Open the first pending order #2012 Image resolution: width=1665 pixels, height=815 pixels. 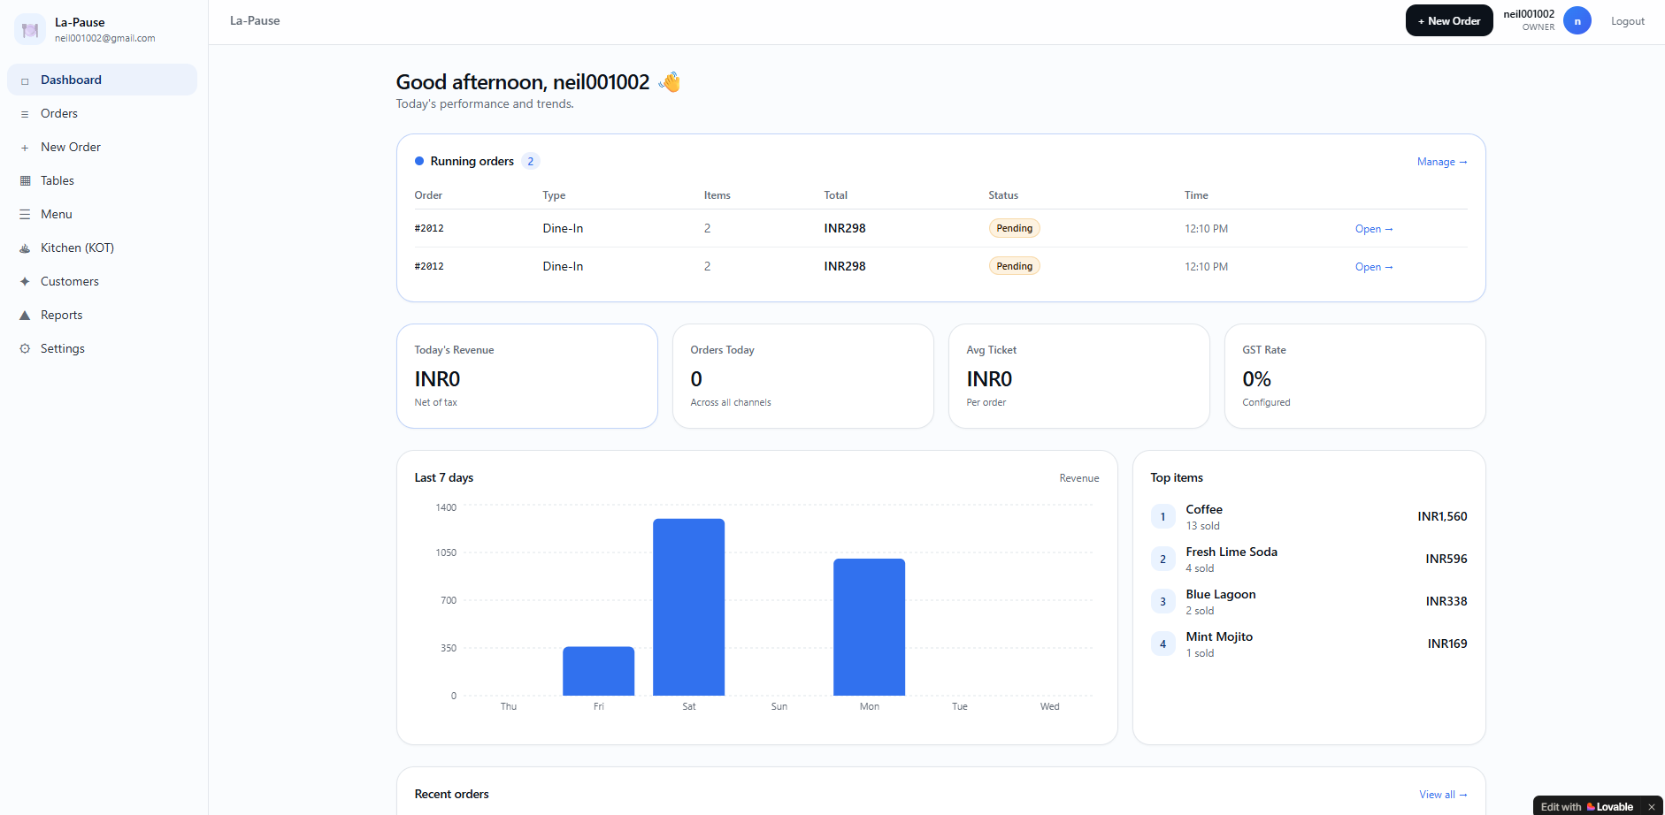[1373, 229]
